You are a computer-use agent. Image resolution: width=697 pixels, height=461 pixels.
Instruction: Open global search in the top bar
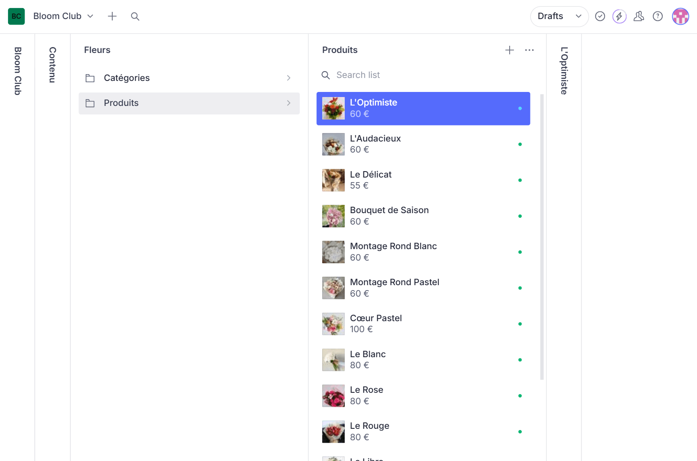click(135, 16)
